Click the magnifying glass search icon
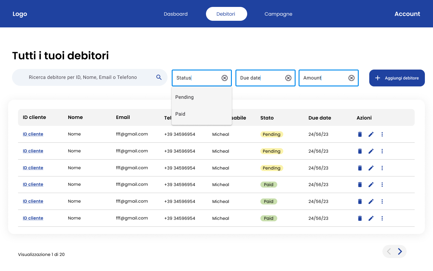433x271 pixels. (x=159, y=77)
